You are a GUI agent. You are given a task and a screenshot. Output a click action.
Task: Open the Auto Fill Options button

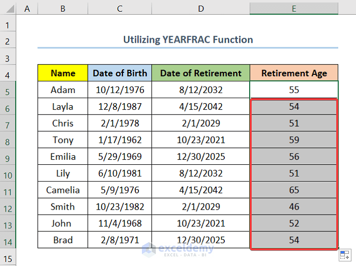tap(344, 256)
